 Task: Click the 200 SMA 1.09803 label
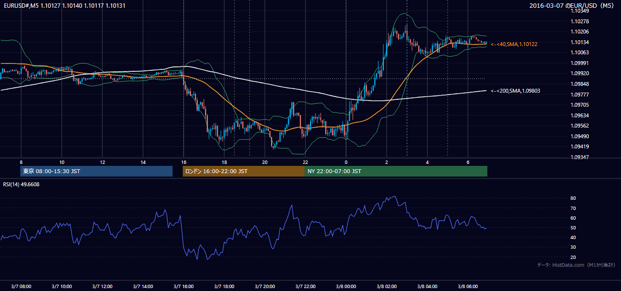pos(515,91)
